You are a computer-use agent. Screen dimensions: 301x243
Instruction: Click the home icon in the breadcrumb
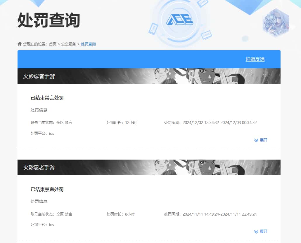pyautogui.click(x=20, y=44)
